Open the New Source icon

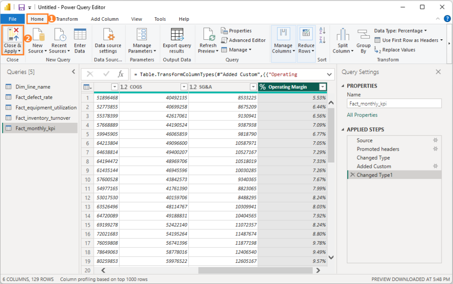38,34
